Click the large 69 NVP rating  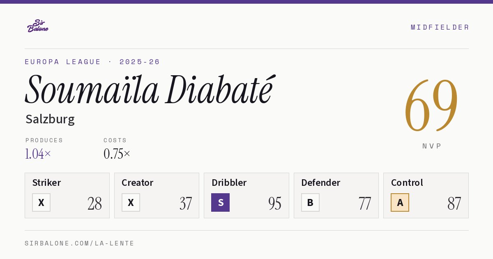pos(431,105)
